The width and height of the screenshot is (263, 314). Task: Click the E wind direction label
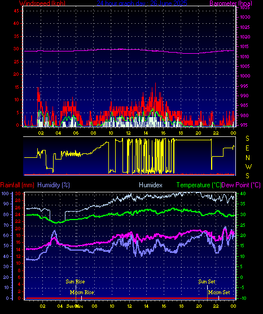click(x=247, y=148)
